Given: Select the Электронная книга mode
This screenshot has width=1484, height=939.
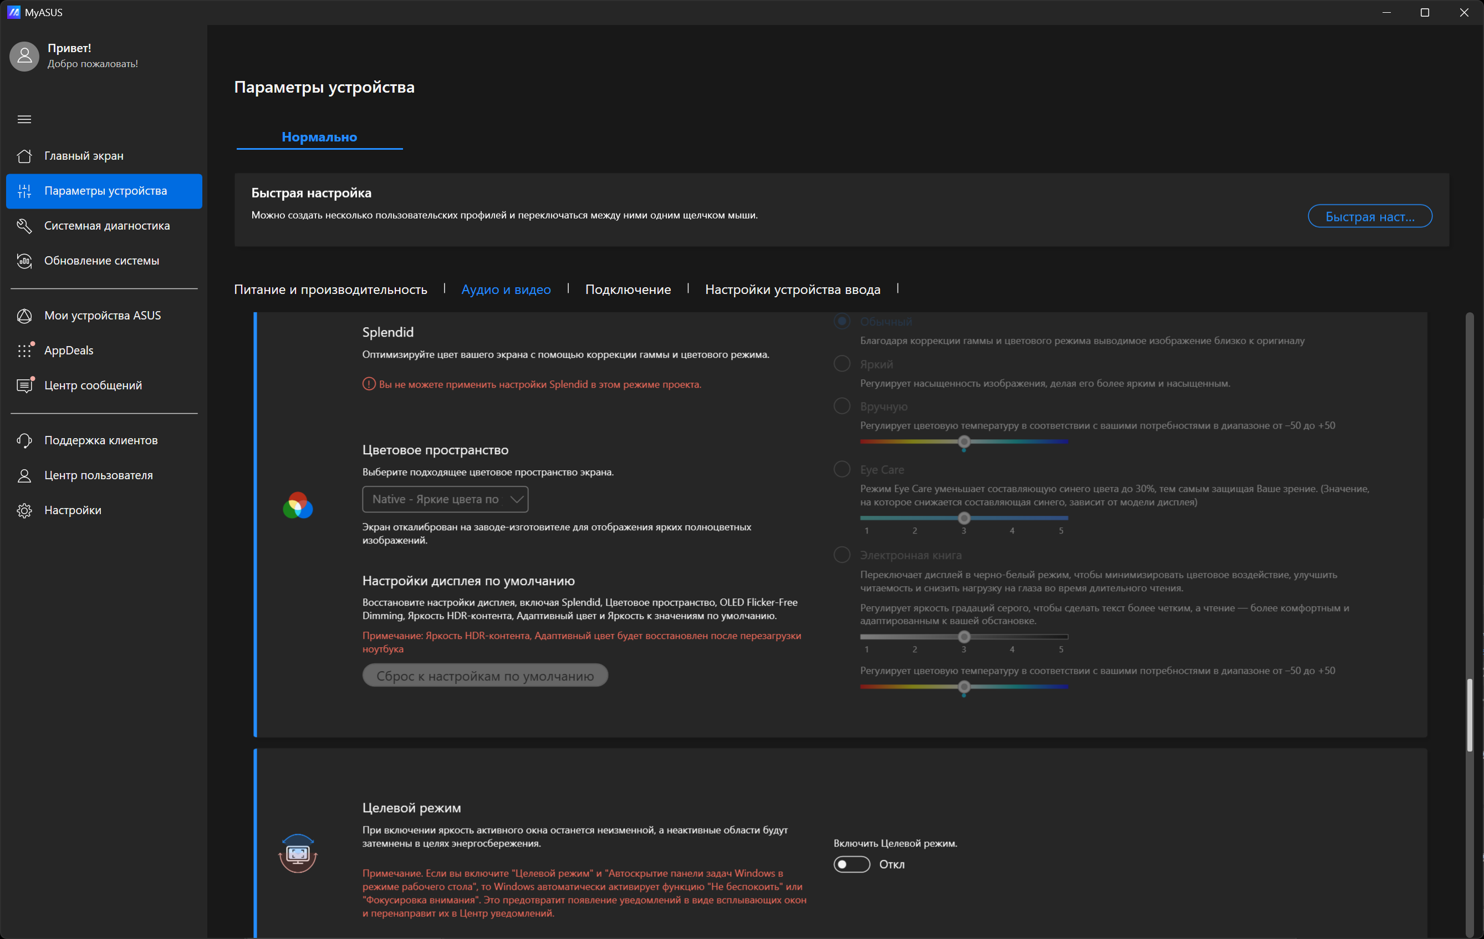Looking at the screenshot, I should pyautogui.click(x=842, y=555).
